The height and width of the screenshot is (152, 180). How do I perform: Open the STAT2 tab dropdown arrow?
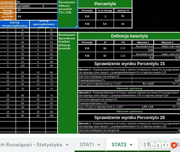131,145
